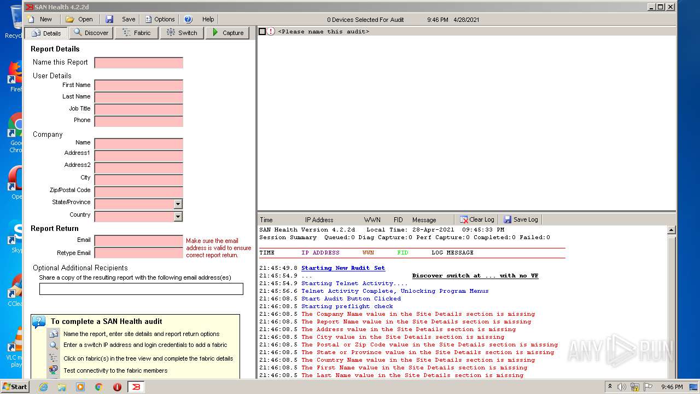
Task: Open the Help menu
Action: click(x=200, y=19)
